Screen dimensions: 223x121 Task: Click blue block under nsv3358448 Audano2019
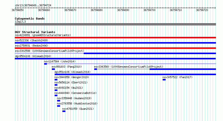point(59,101)
